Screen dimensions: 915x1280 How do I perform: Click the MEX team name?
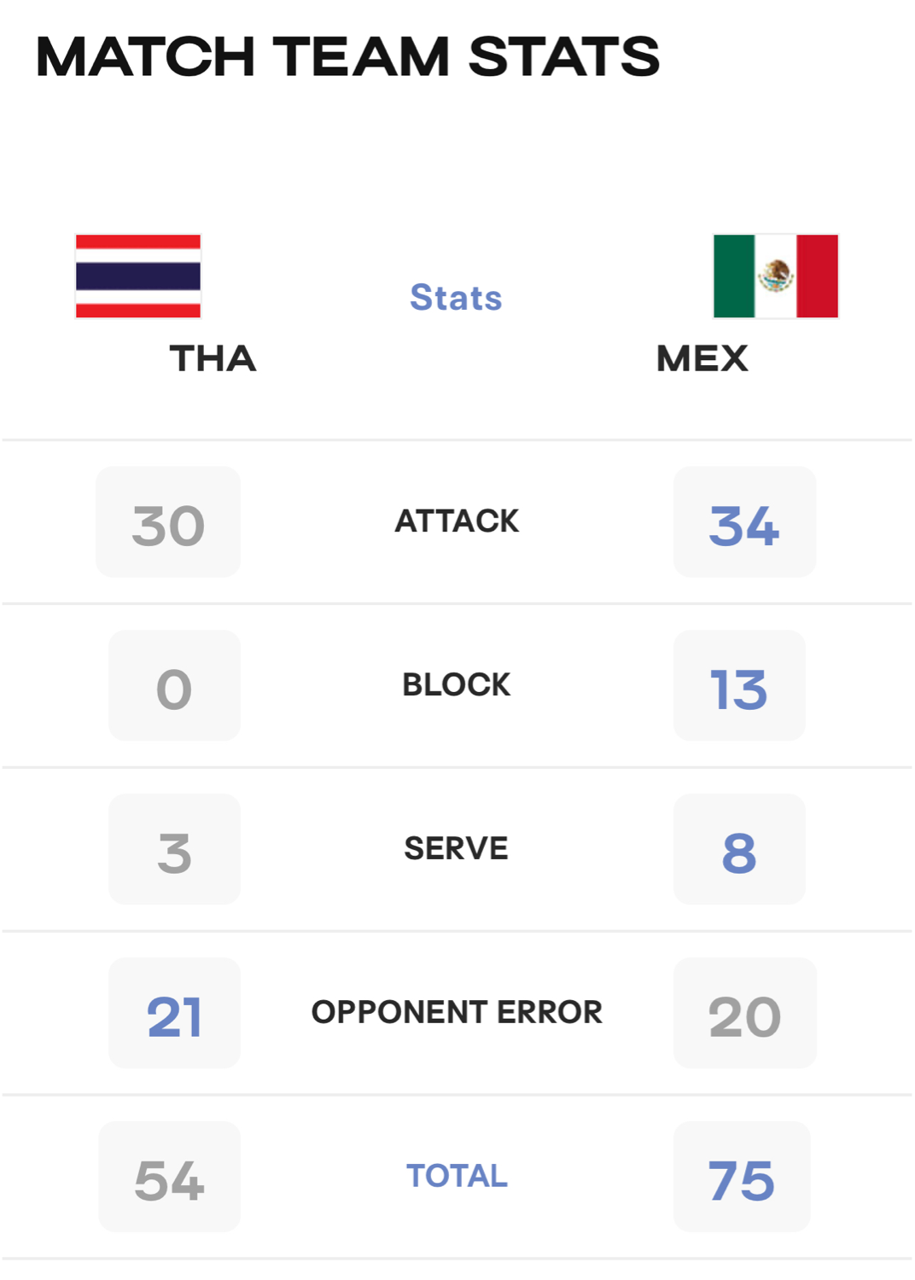click(x=702, y=358)
